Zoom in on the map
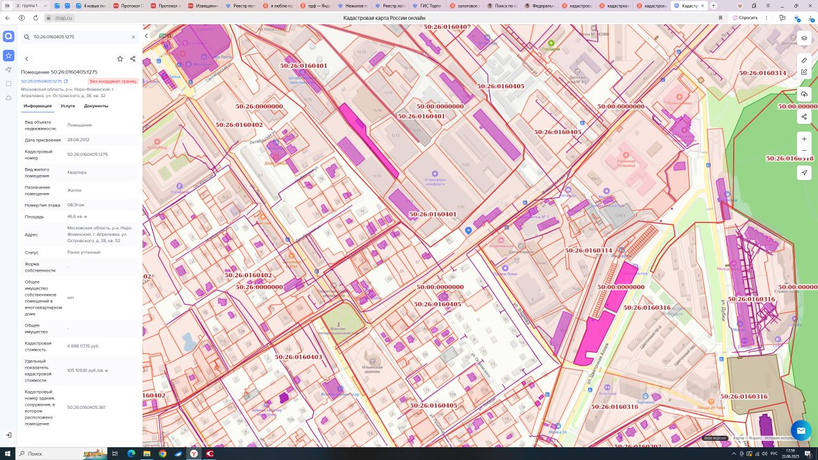818x460 pixels. pyautogui.click(x=804, y=139)
